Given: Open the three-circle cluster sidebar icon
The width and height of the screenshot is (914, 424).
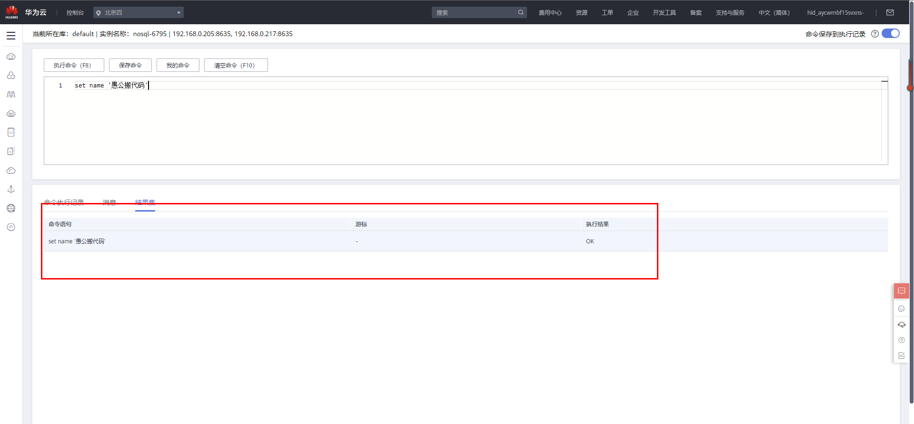Looking at the screenshot, I should [11, 76].
